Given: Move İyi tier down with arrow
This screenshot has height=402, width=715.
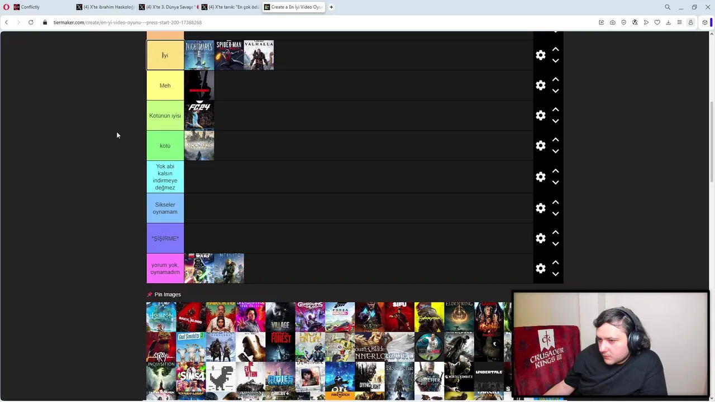Looking at the screenshot, I should [555, 61].
